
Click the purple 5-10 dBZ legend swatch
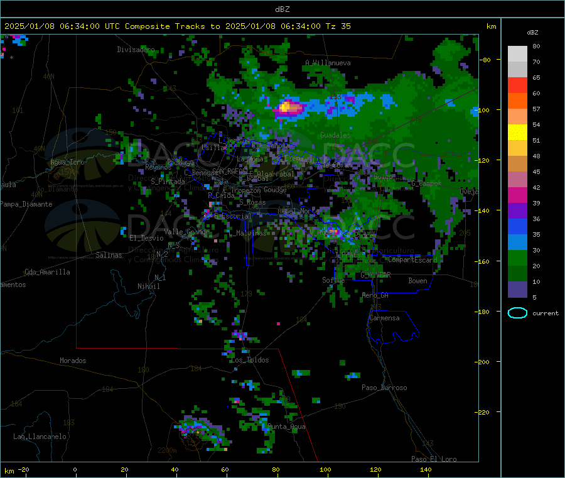point(517,290)
